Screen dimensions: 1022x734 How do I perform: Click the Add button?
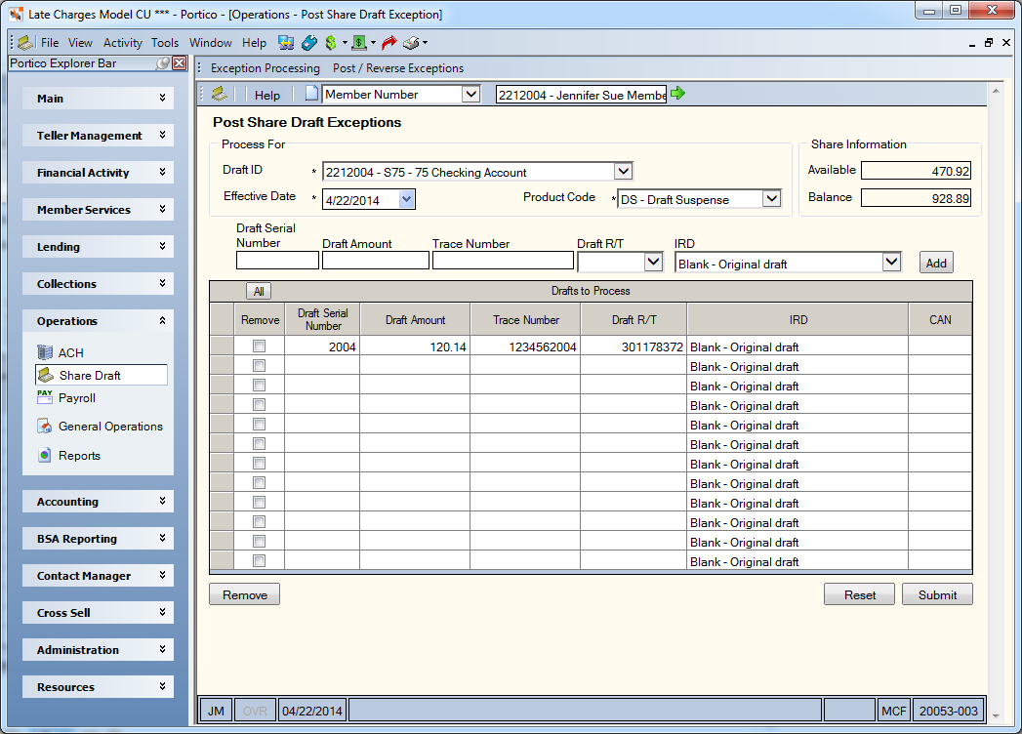936,264
